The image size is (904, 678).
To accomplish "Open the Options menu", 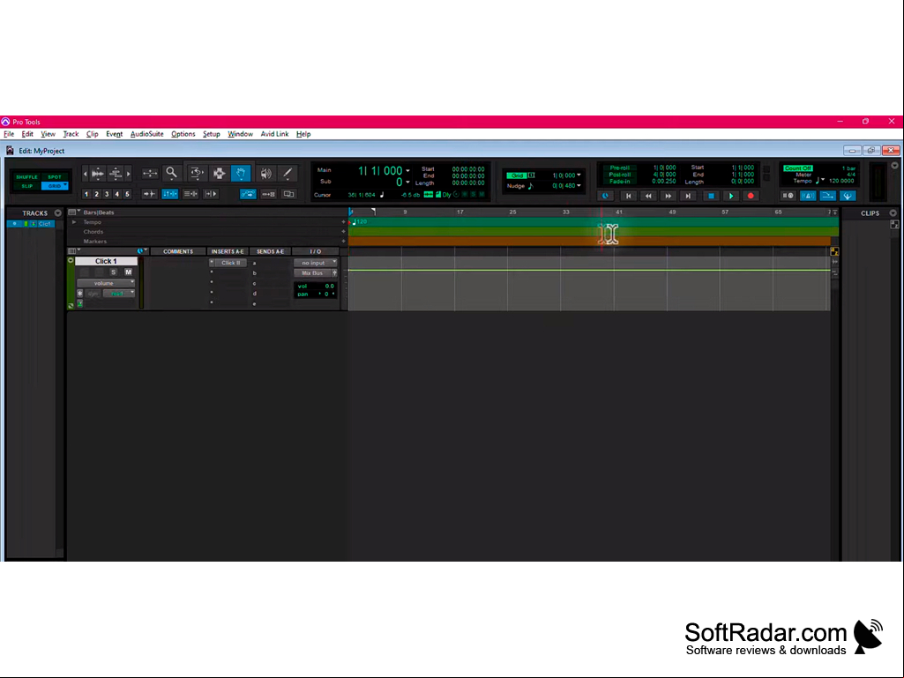I will (x=183, y=134).
